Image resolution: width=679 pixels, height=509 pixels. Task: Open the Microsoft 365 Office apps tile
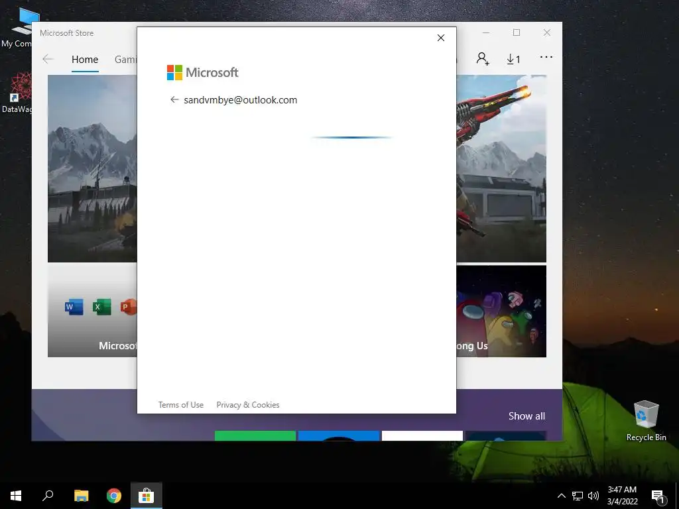[92, 311]
